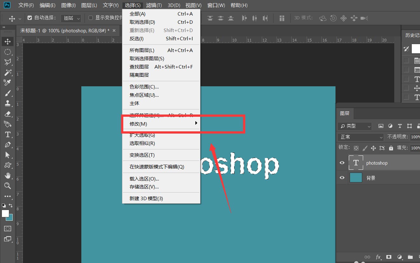420x263 pixels.
Task: Click the link layers chain icon
Action: [x=367, y=257]
